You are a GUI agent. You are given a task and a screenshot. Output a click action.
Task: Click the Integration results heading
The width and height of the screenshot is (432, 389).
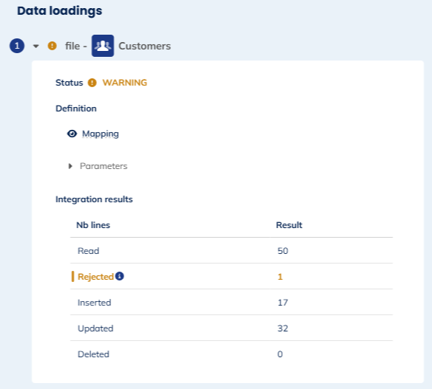(x=94, y=199)
